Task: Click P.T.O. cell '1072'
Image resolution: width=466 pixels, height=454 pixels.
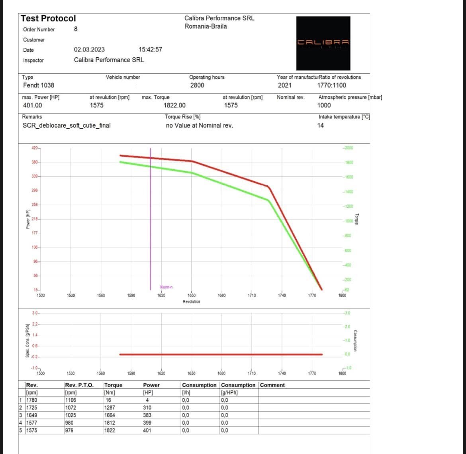Action: 71,408
